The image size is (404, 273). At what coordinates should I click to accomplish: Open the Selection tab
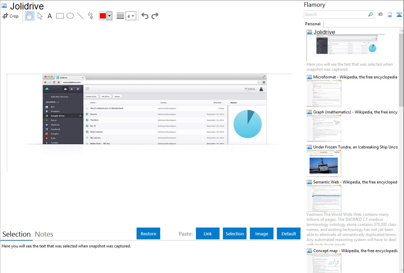tap(17, 234)
